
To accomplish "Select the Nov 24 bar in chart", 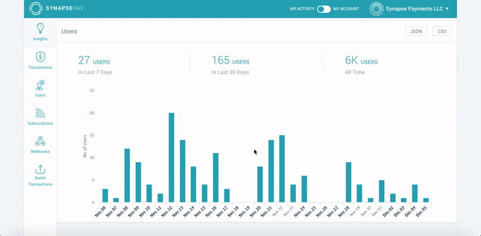I will point(304,189).
